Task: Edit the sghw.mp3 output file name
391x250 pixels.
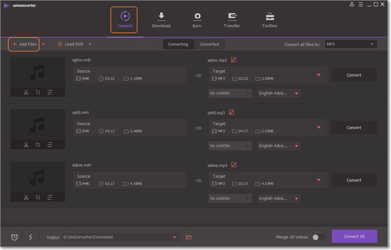Action: pos(234,60)
